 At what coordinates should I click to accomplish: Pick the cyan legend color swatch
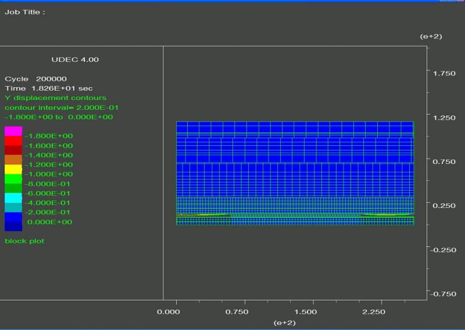[13, 198]
